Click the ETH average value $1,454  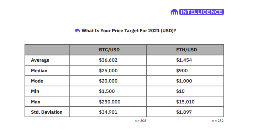[184, 60]
